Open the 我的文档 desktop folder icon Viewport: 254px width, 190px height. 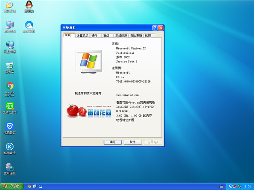pyautogui.click(x=10, y=6)
